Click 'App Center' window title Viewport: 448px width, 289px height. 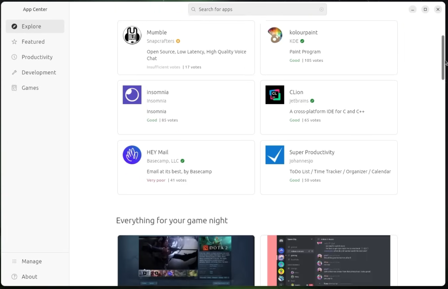click(35, 10)
